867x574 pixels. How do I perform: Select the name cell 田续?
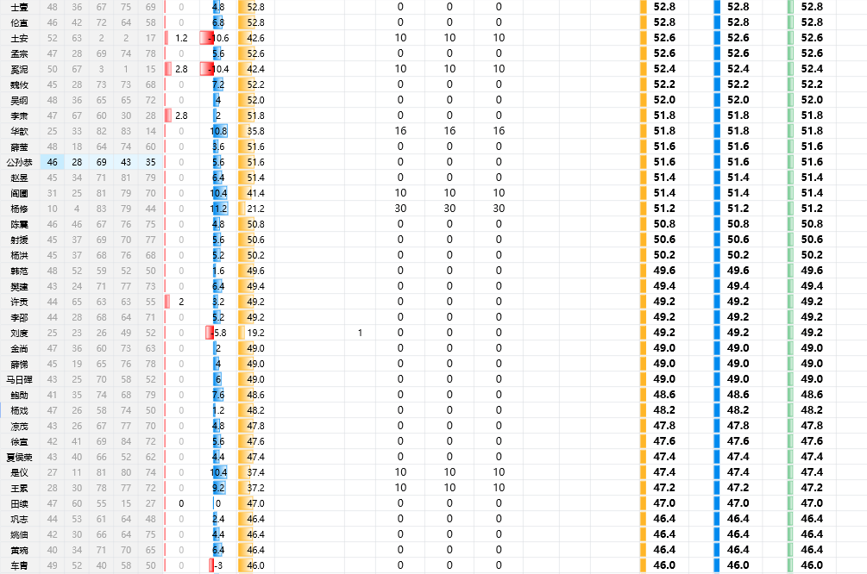[x=19, y=504]
